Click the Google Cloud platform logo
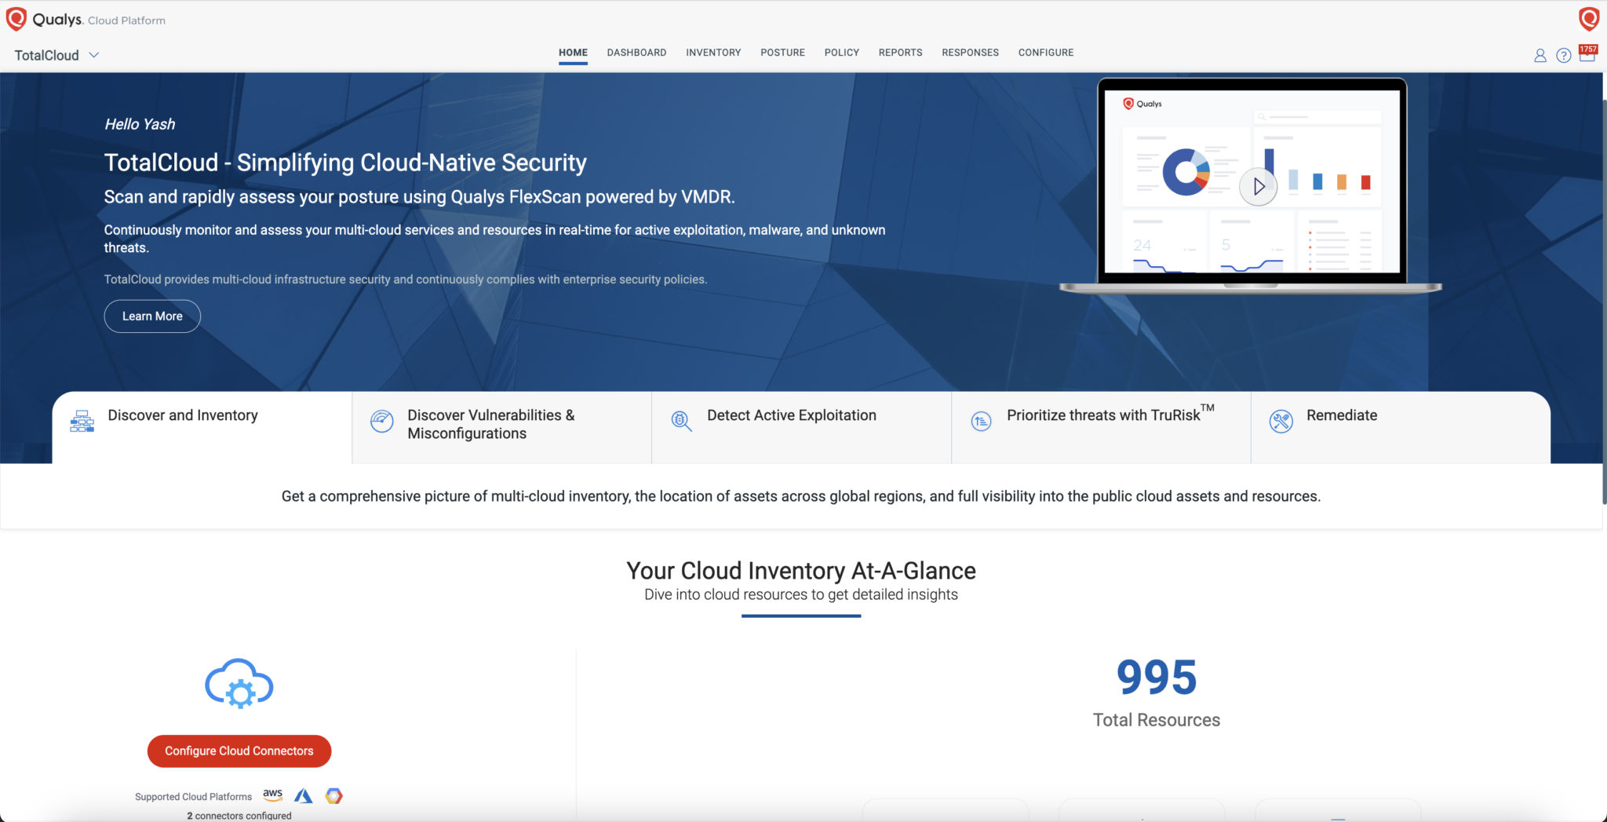Viewport: 1607px width, 822px height. pos(335,795)
